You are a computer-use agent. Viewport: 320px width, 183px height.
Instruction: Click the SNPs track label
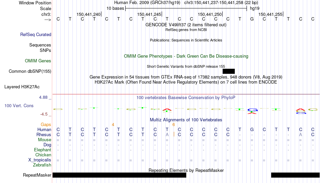[x=45, y=50]
